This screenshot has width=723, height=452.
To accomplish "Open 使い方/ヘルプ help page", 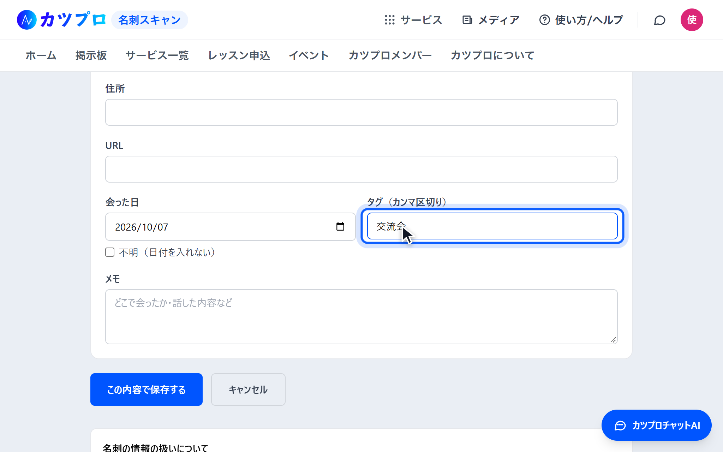I will [x=581, y=20].
